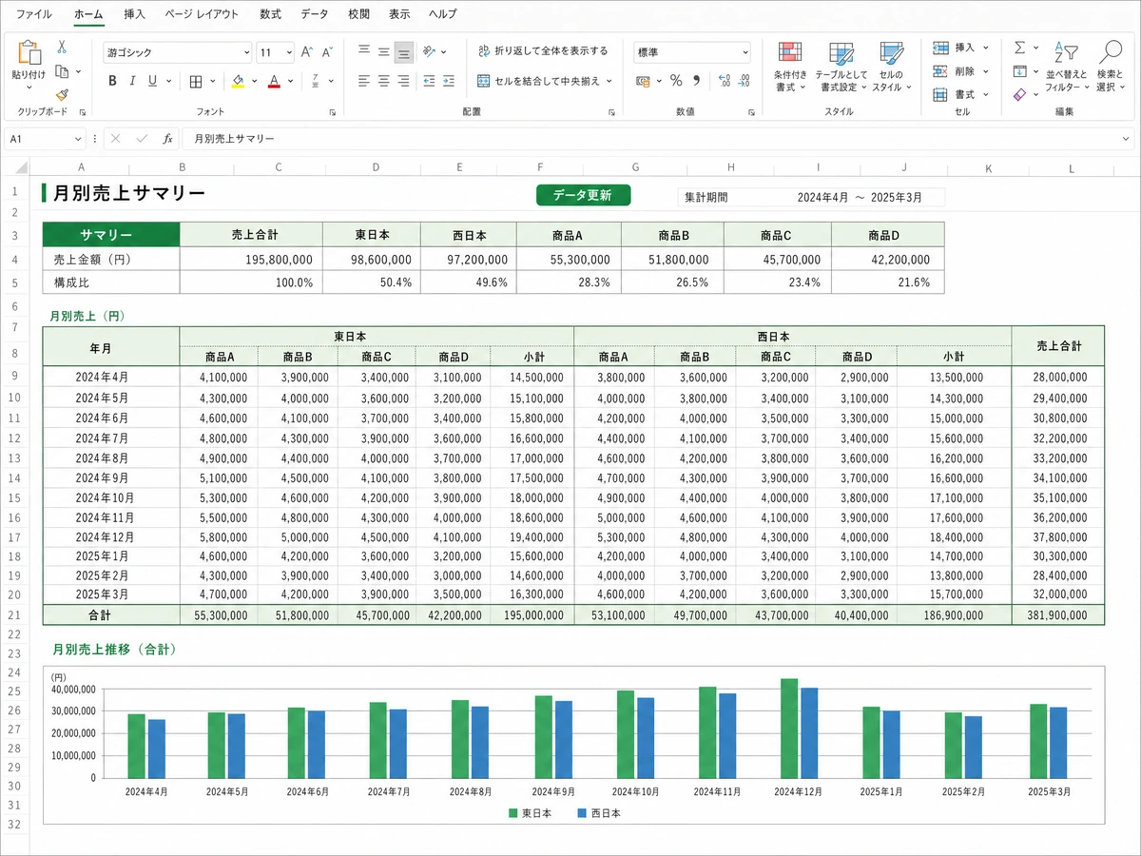Open the フォント group dialog launcher
The width and height of the screenshot is (1141, 856).
332,112
